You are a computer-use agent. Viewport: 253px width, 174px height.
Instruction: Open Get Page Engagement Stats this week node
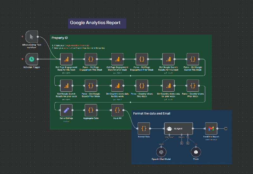pyautogui.click(x=66, y=59)
